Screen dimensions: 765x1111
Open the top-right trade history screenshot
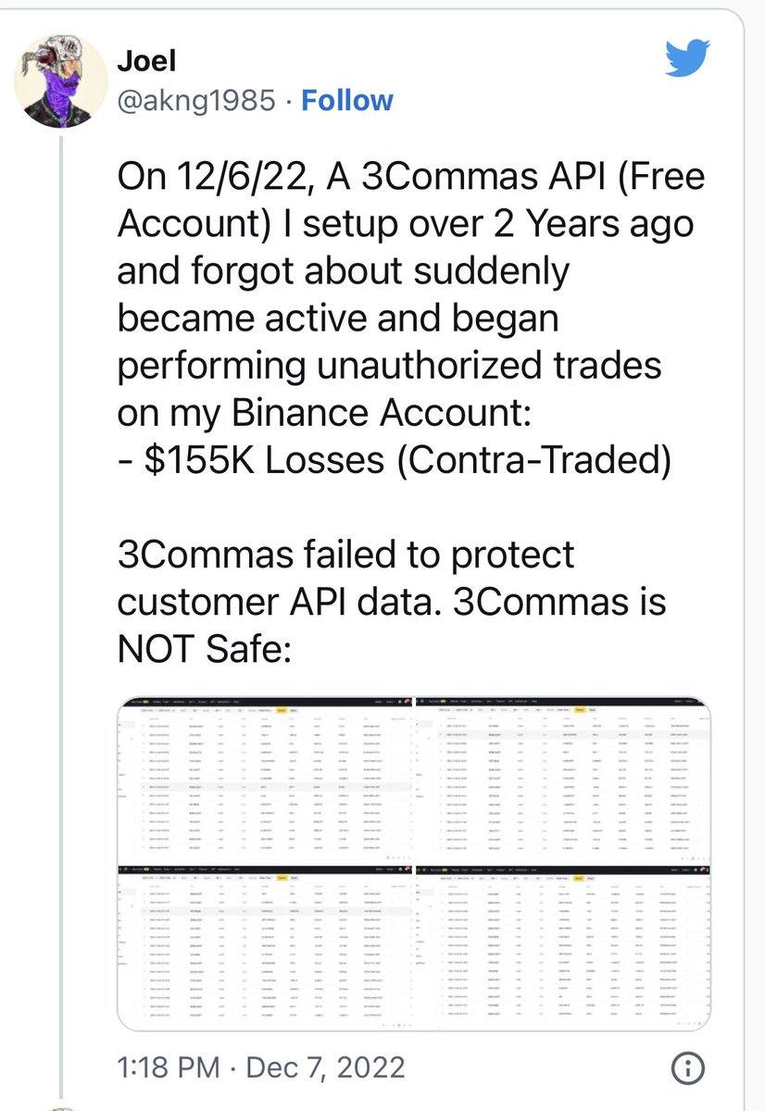(x=563, y=780)
